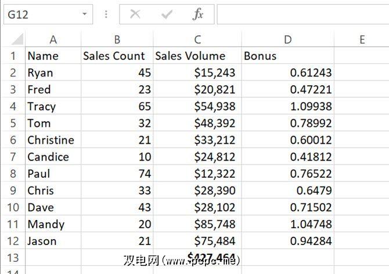Select column C header
Viewport: 389px width, 274px height.
pos(197,39)
